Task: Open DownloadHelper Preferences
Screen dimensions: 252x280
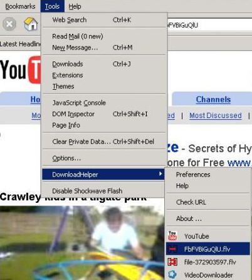Action: click(x=208, y=175)
